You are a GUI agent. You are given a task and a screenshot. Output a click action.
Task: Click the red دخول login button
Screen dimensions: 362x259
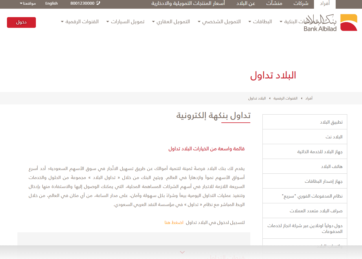(21, 22)
